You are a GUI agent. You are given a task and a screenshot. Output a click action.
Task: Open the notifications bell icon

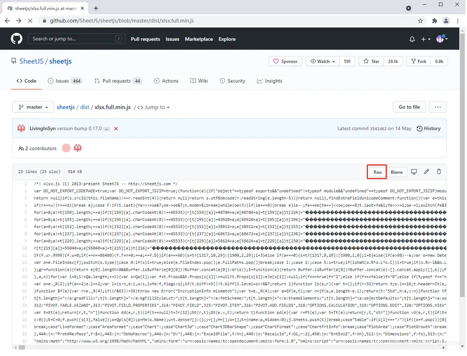[x=412, y=39]
